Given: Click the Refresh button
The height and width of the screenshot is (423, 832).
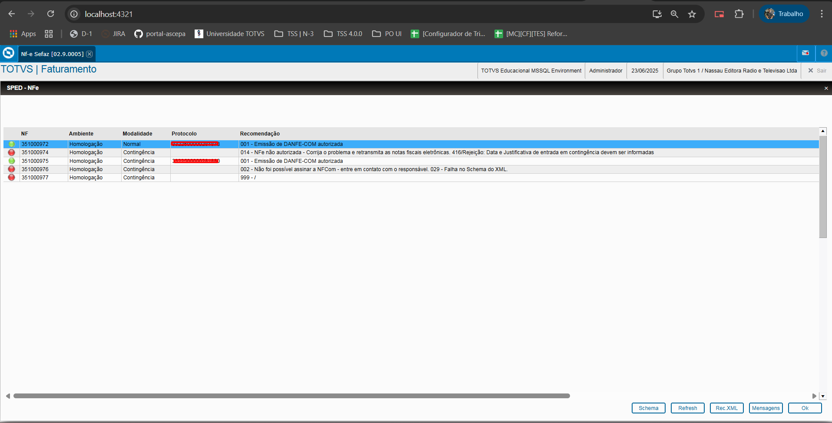Looking at the screenshot, I should coord(688,408).
